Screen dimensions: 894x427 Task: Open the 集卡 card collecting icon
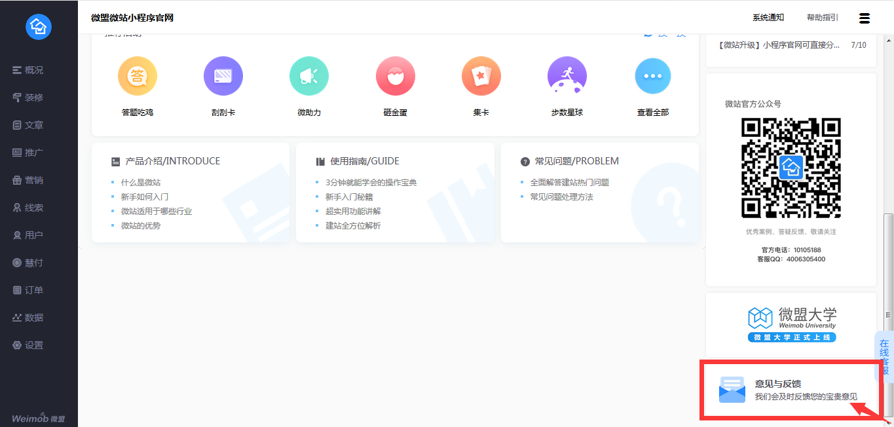point(481,76)
